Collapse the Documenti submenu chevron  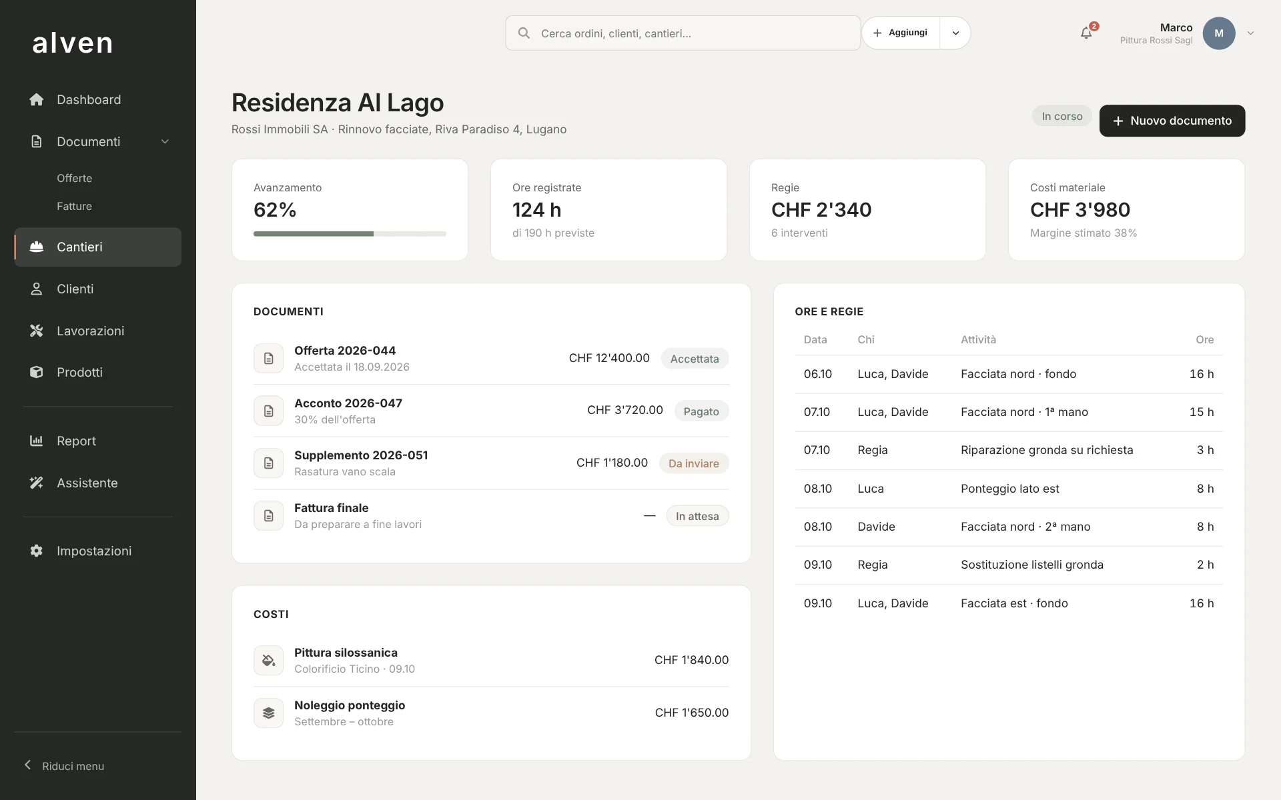point(165,141)
